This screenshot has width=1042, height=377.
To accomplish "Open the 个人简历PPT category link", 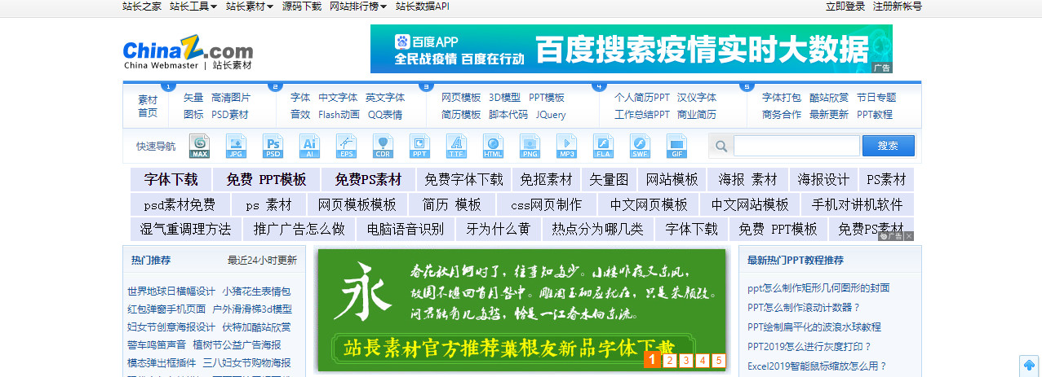I will tap(642, 97).
